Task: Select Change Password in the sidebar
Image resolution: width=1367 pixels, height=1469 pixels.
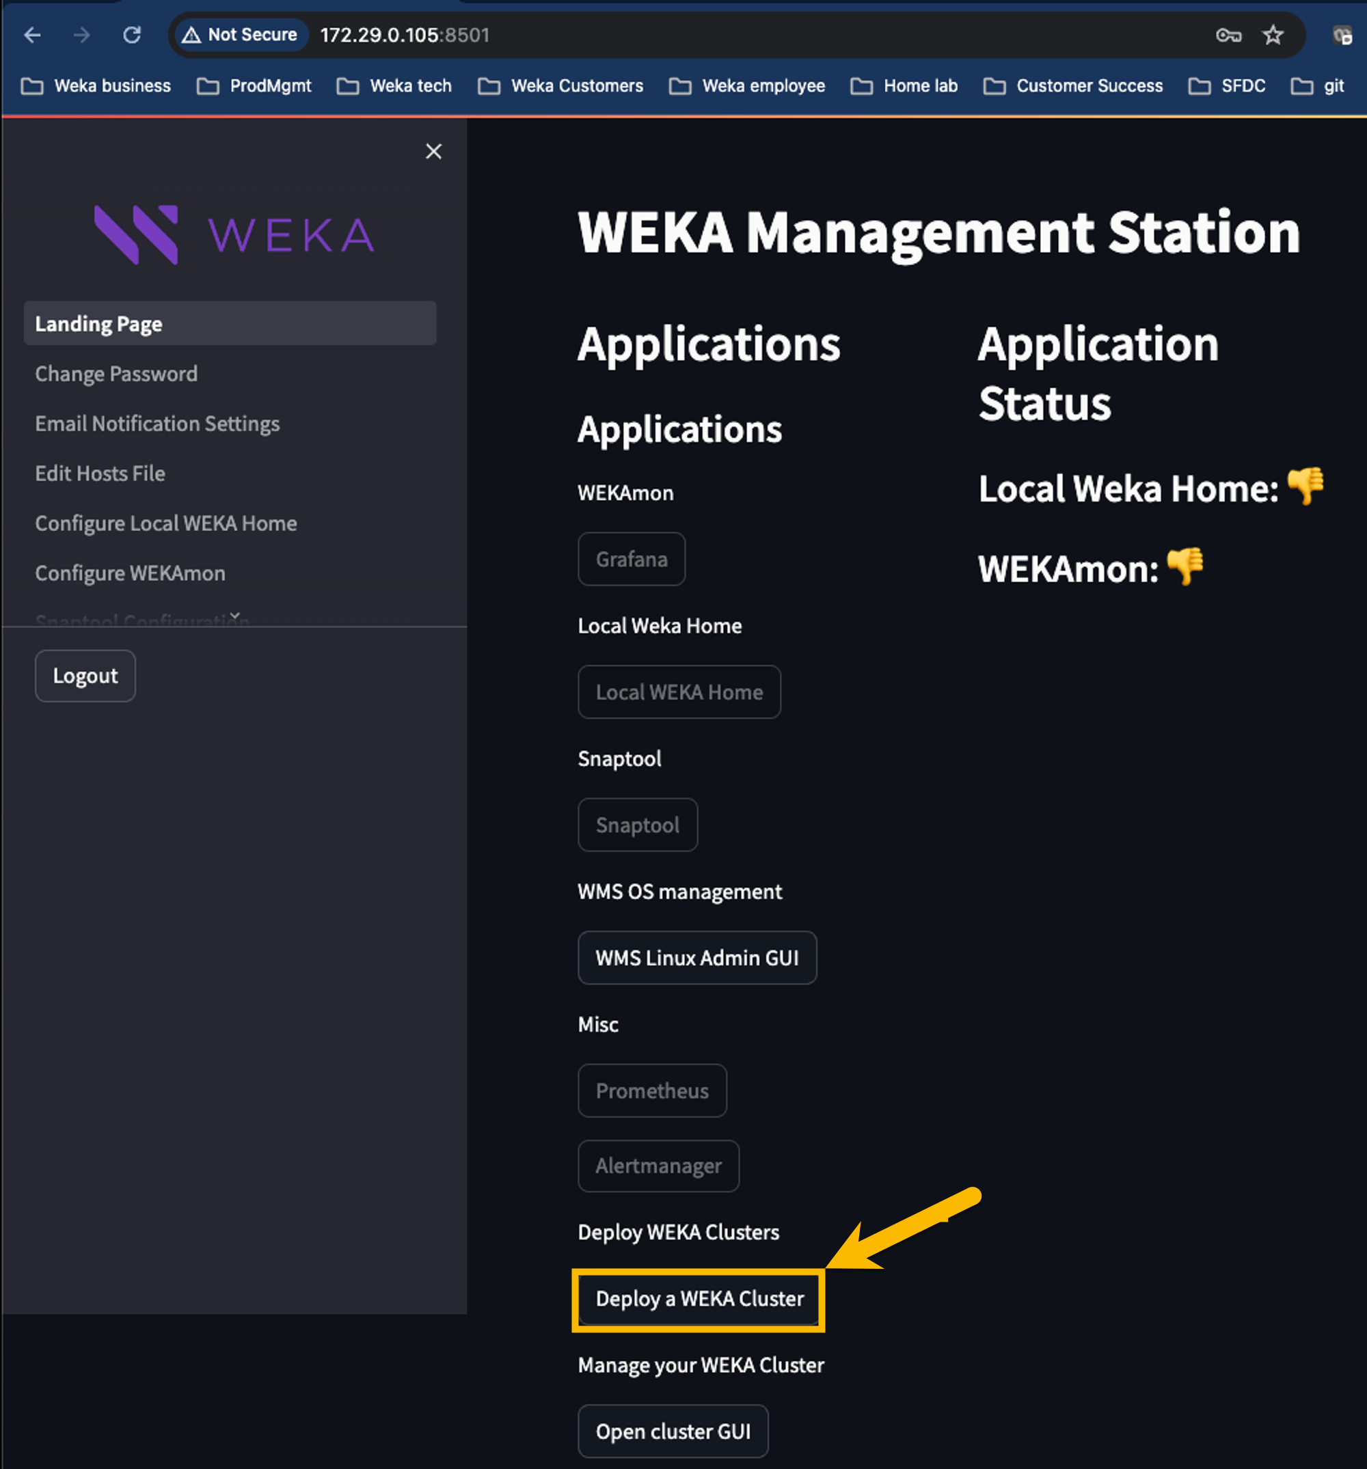Action: [116, 374]
